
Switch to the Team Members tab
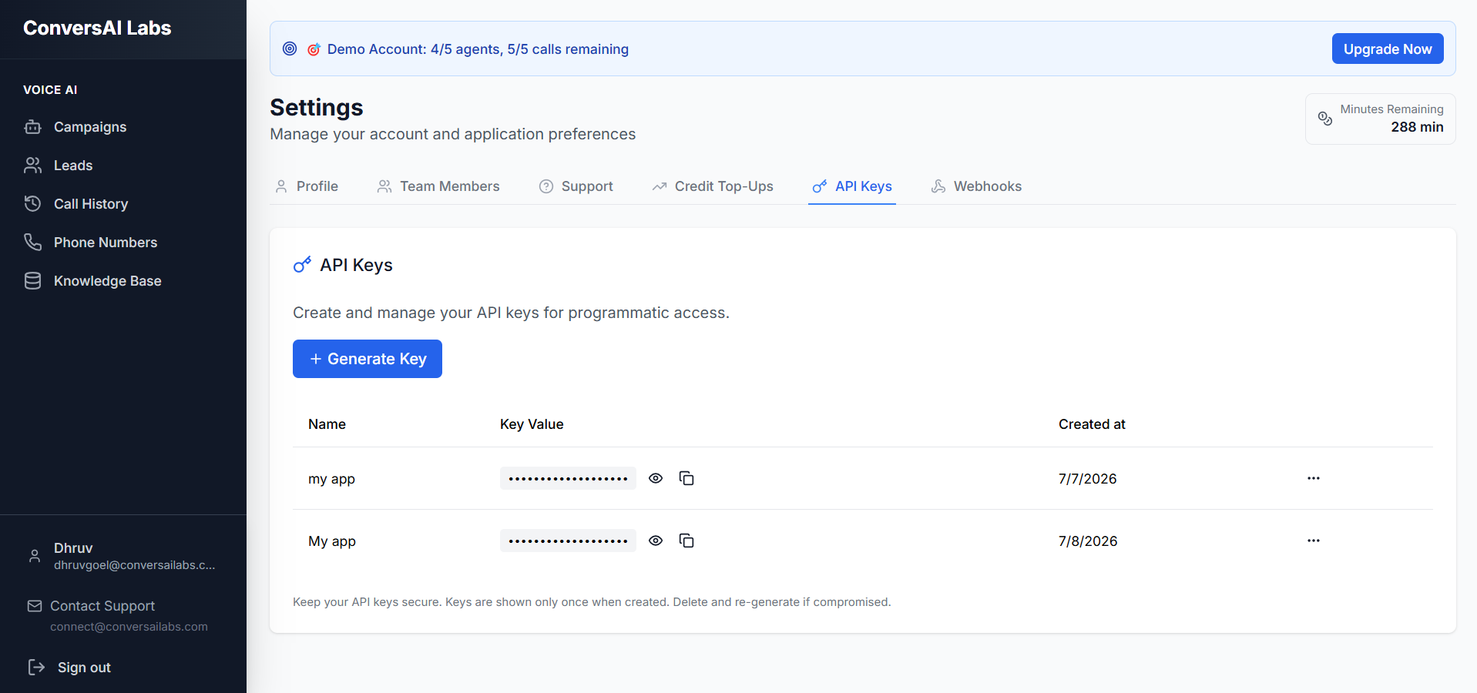click(x=438, y=186)
